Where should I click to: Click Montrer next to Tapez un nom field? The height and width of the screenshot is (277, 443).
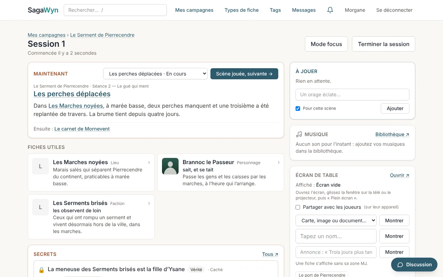pyautogui.click(x=394, y=236)
